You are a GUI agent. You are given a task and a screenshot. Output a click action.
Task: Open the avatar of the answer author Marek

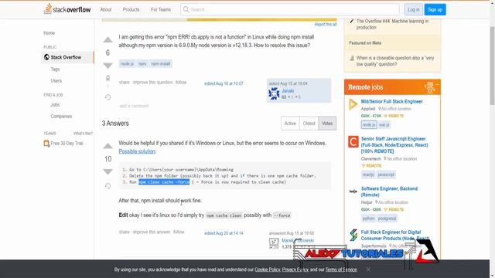tap(274, 243)
